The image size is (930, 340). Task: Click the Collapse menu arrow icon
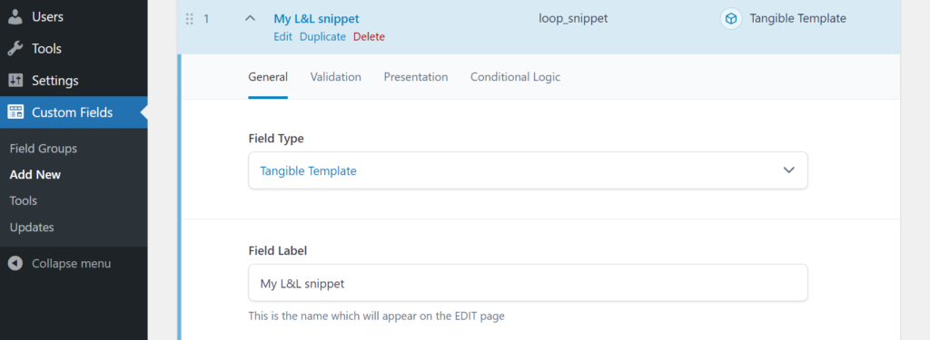point(15,264)
